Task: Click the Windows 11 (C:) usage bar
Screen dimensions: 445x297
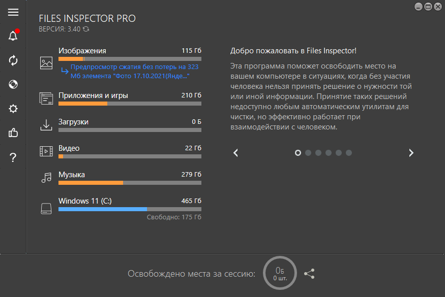Action: tap(130, 209)
